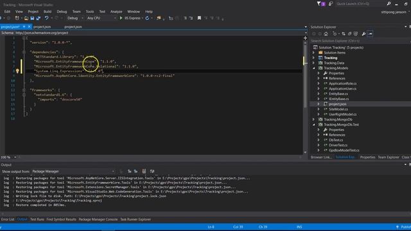Open Task Runner Explorer tab
This screenshot has width=411, height=231.
pos(136,219)
